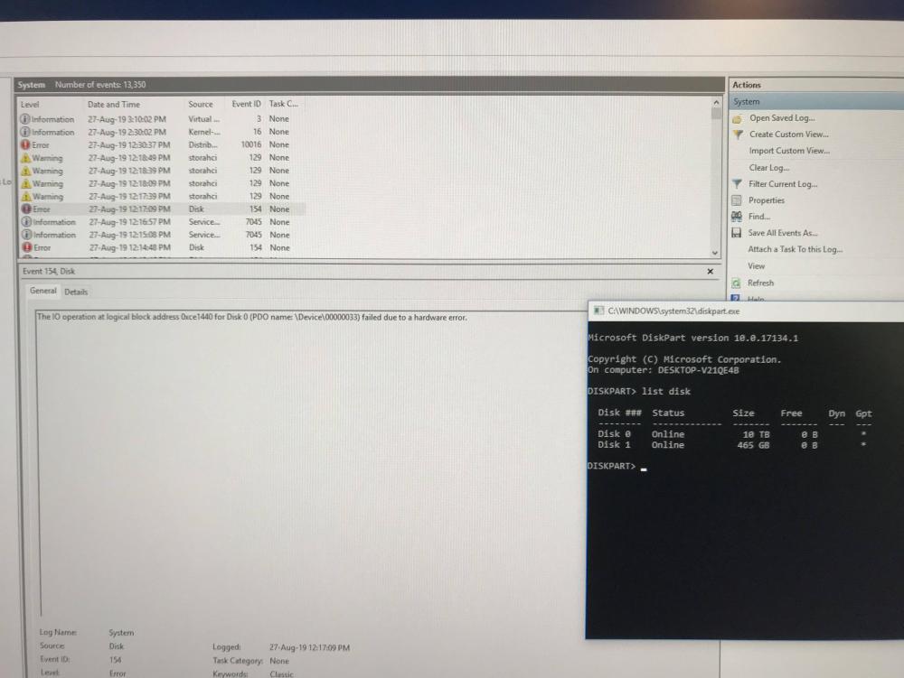Click warning icon of 12:18:39 PM event
Viewport: 904px width, 678px height.
point(26,171)
